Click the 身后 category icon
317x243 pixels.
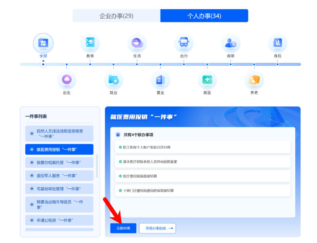(x=277, y=43)
